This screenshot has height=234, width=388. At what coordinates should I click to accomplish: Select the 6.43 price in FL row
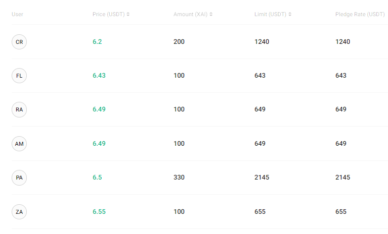(x=99, y=76)
